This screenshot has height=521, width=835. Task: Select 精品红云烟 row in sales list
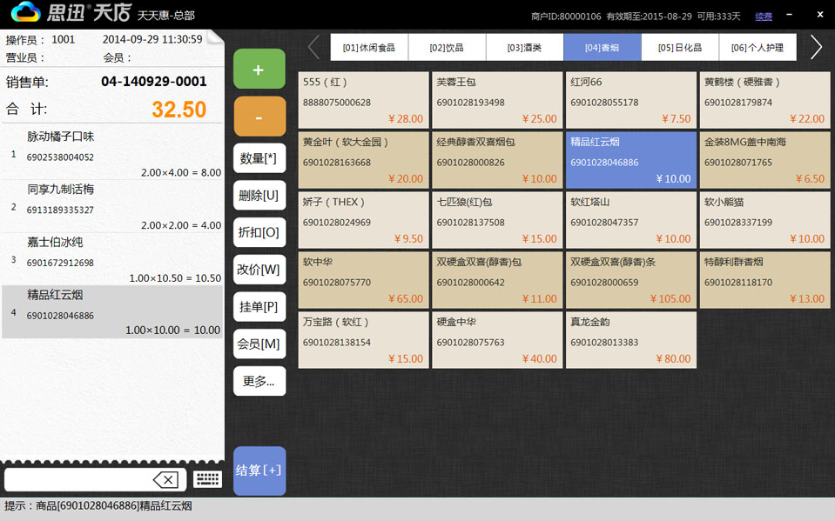[111, 312]
